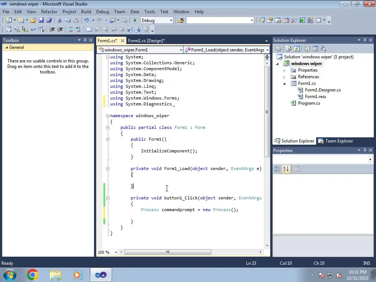Screen dimensions: 376x282
Task: Comment out the selected lines icon
Action: point(70,29)
